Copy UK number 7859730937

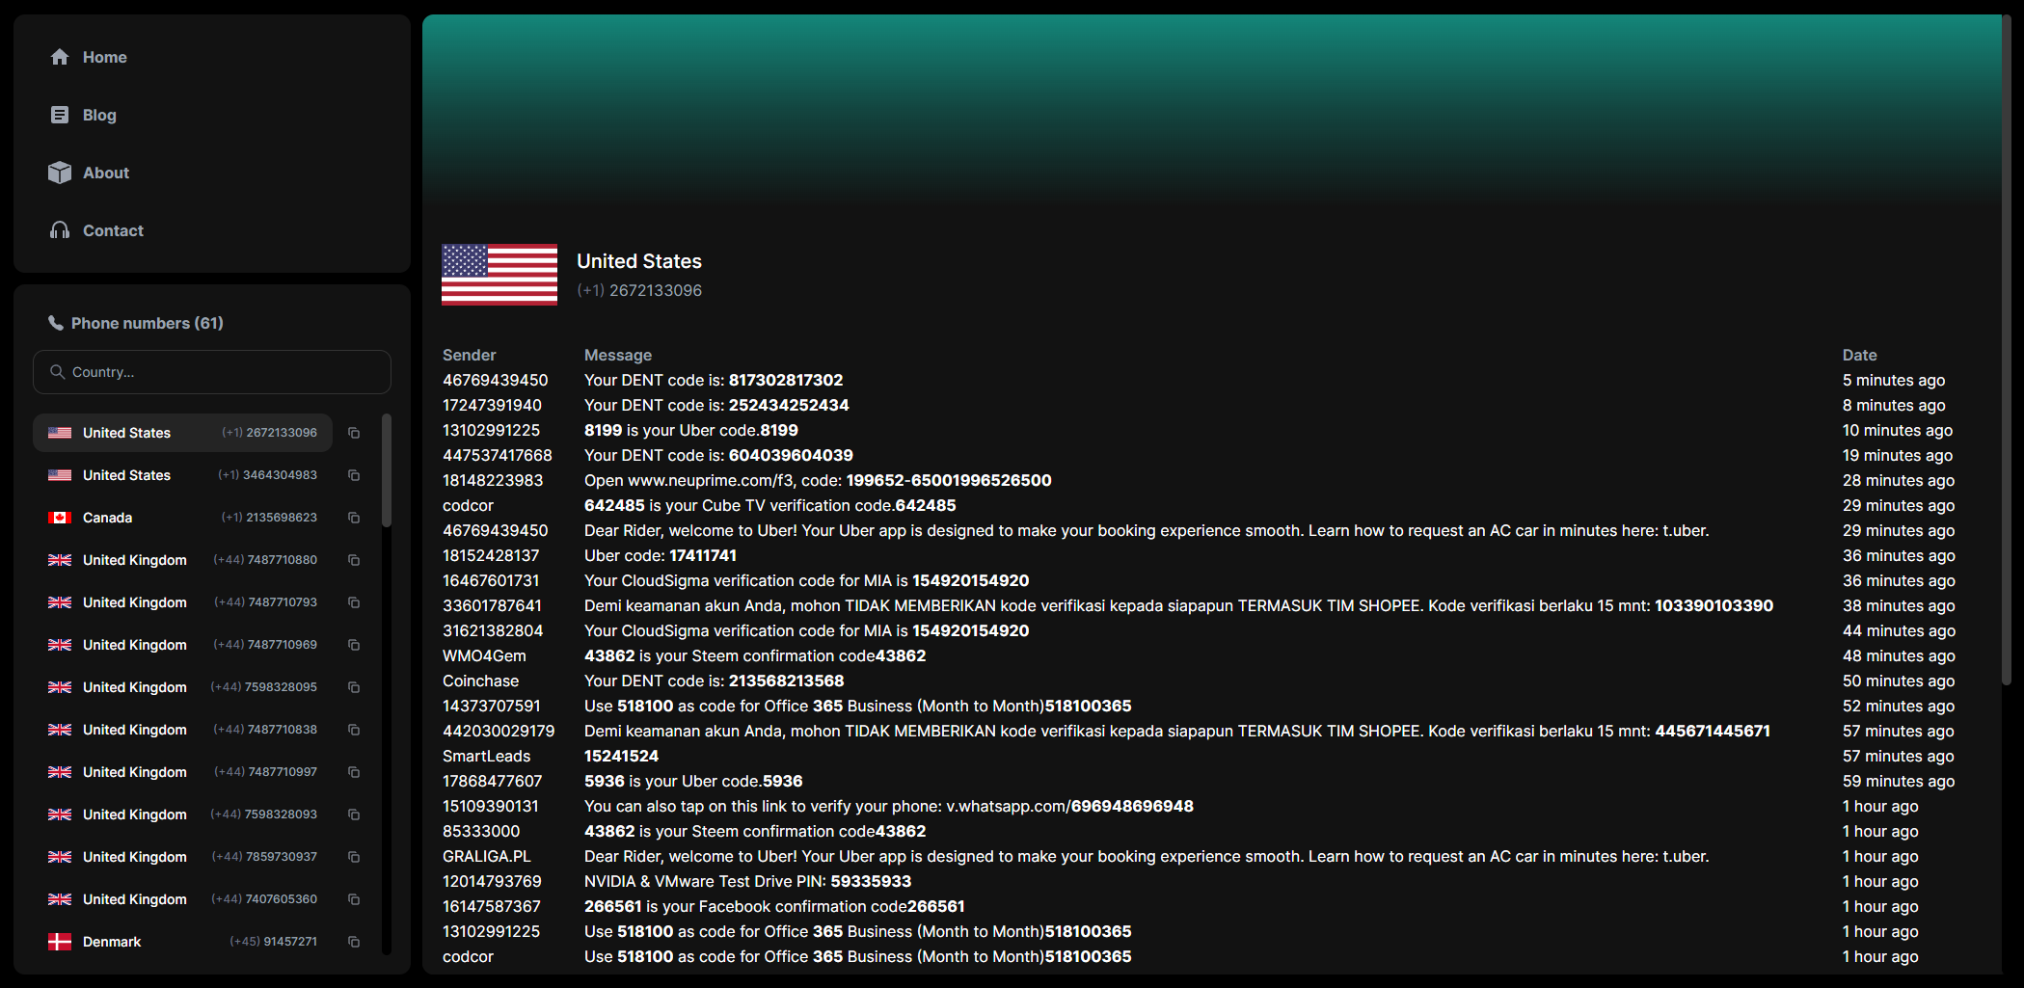point(354,857)
